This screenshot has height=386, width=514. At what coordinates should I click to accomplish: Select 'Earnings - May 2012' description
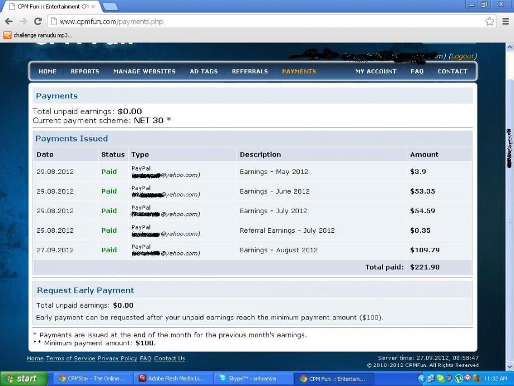click(273, 172)
